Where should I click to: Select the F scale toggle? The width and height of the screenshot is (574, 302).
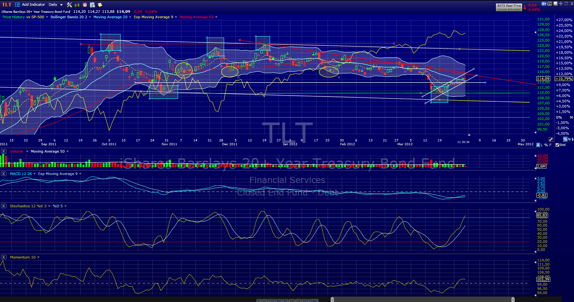(x=550, y=145)
